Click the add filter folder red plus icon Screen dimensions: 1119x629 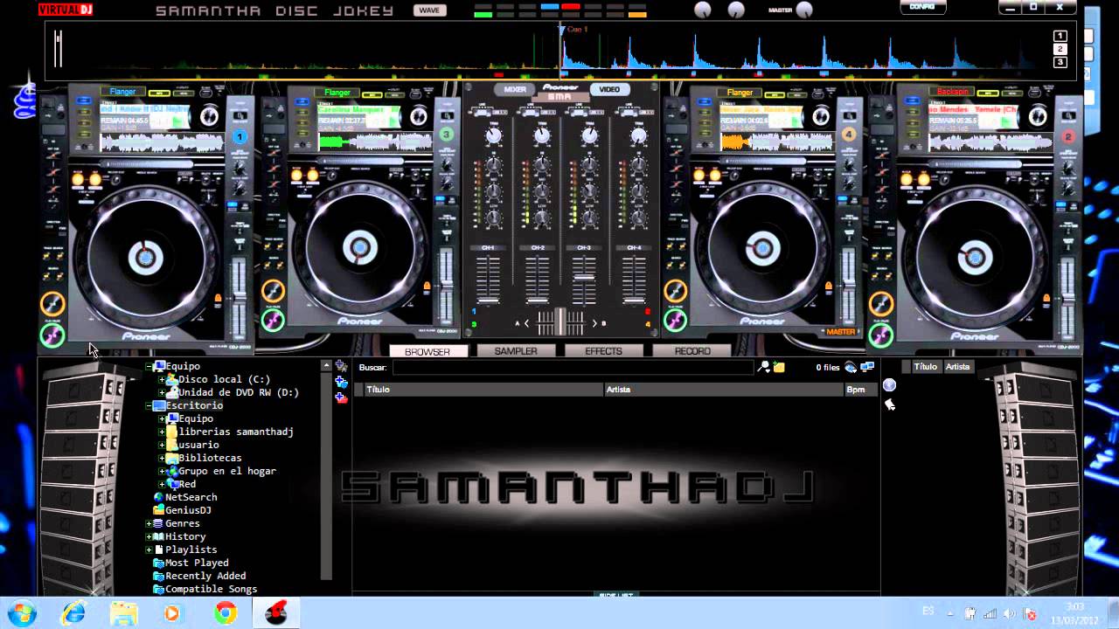(342, 397)
